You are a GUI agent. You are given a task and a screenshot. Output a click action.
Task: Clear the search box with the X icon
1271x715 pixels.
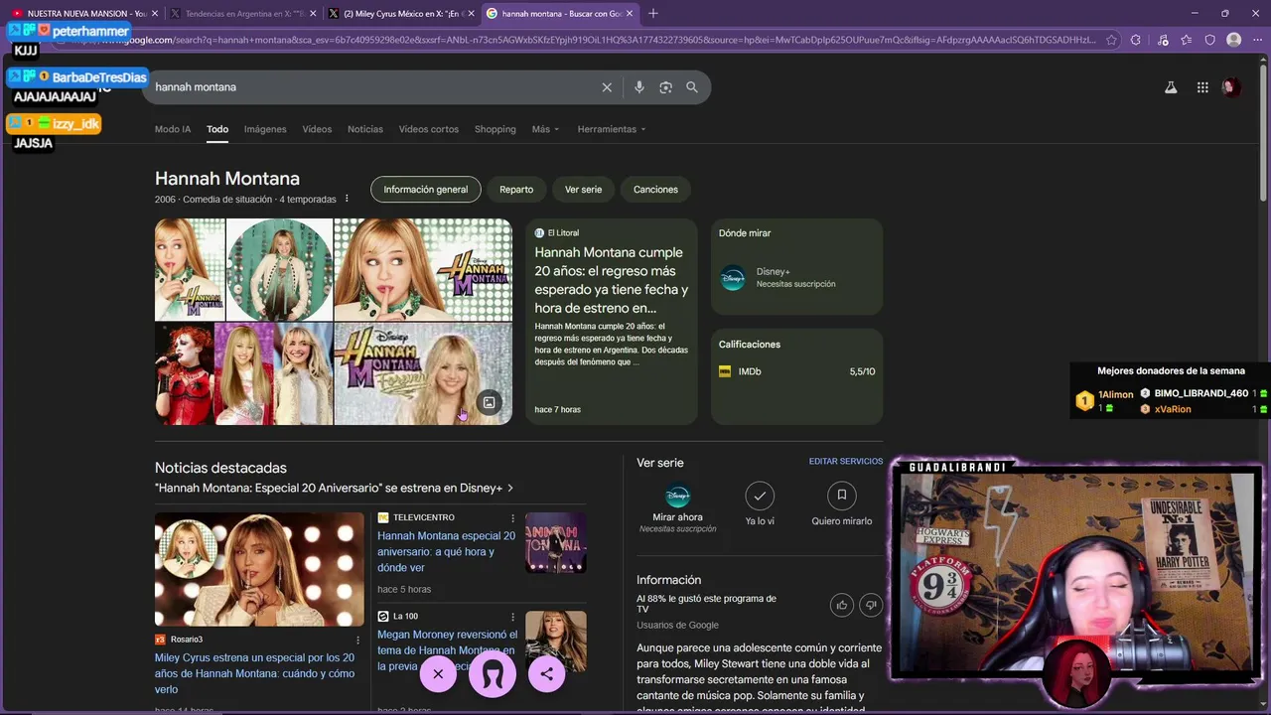(x=607, y=87)
